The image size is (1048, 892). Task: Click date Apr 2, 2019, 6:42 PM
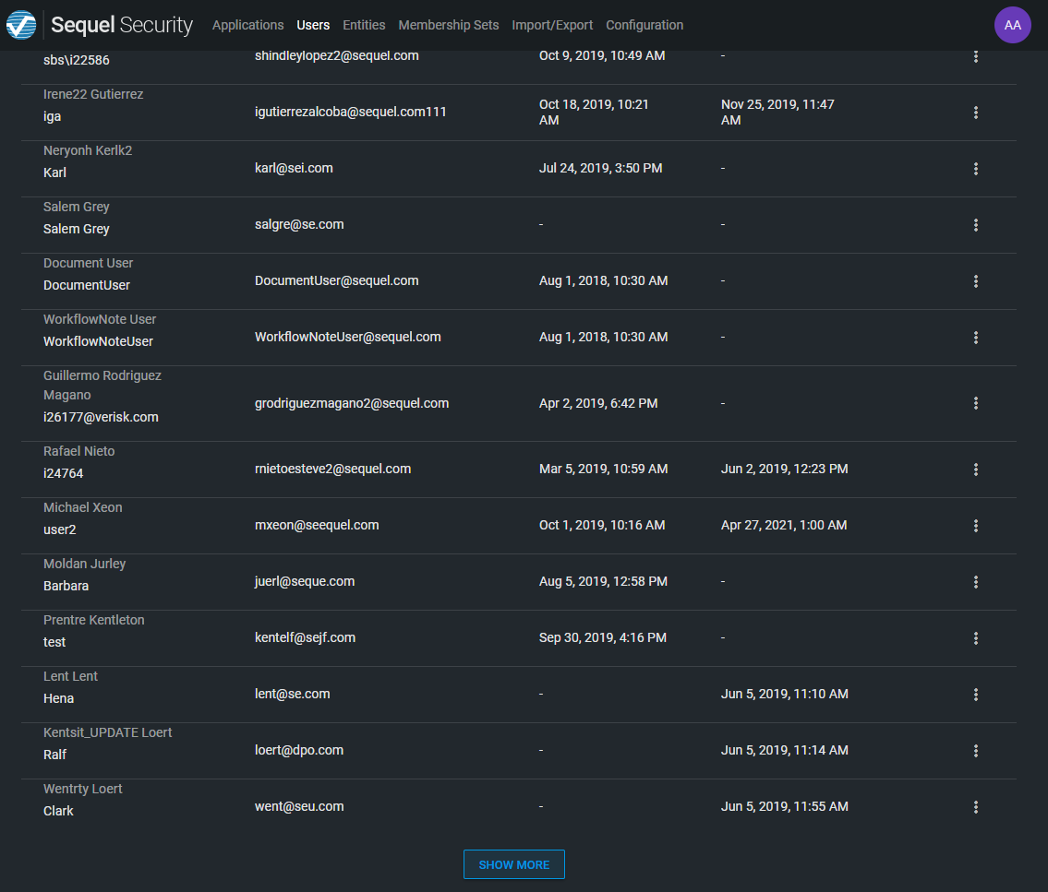click(x=598, y=403)
